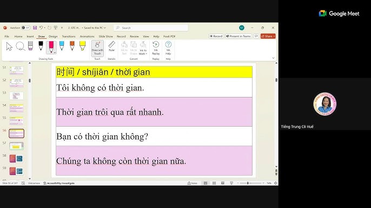Click the zoom out minus button
The width and height of the screenshot is (371, 208).
click(x=238, y=183)
